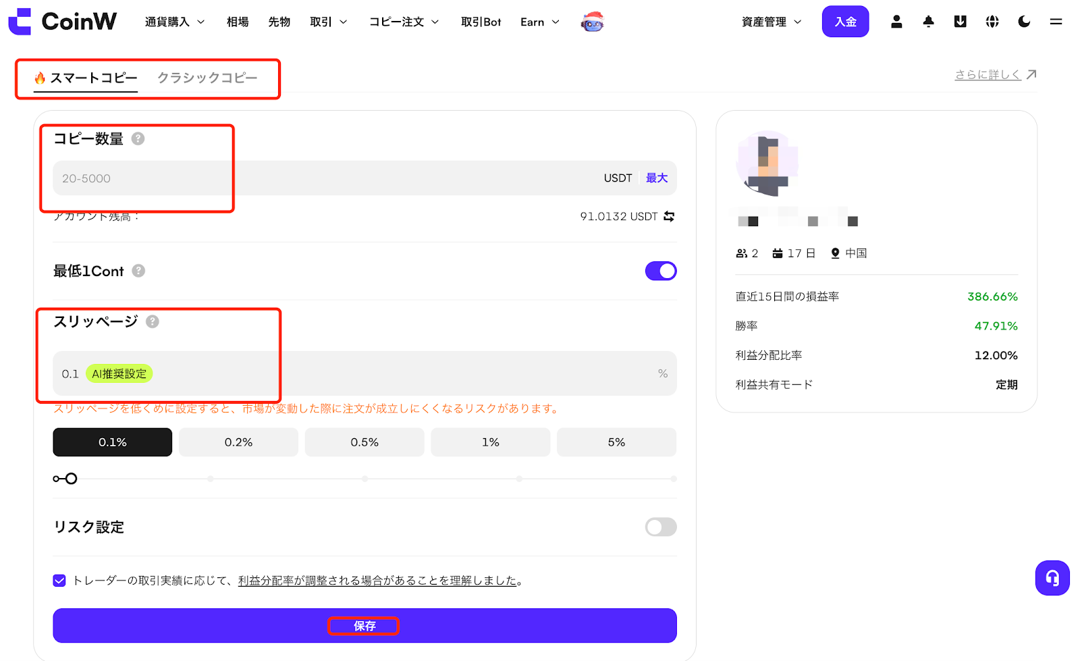
Task: Open the 取引Bot menu item
Action: (x=481, y=22)
